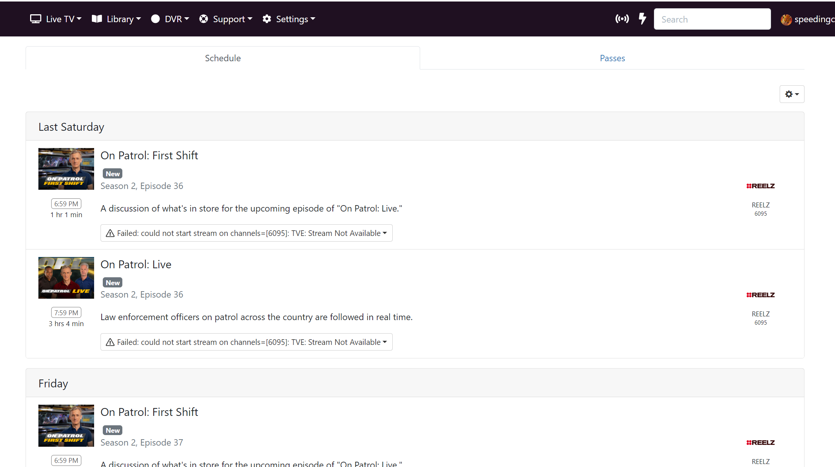Open the Library menu
This screenshot has height=467, width=835.
[x=116, y=19]
